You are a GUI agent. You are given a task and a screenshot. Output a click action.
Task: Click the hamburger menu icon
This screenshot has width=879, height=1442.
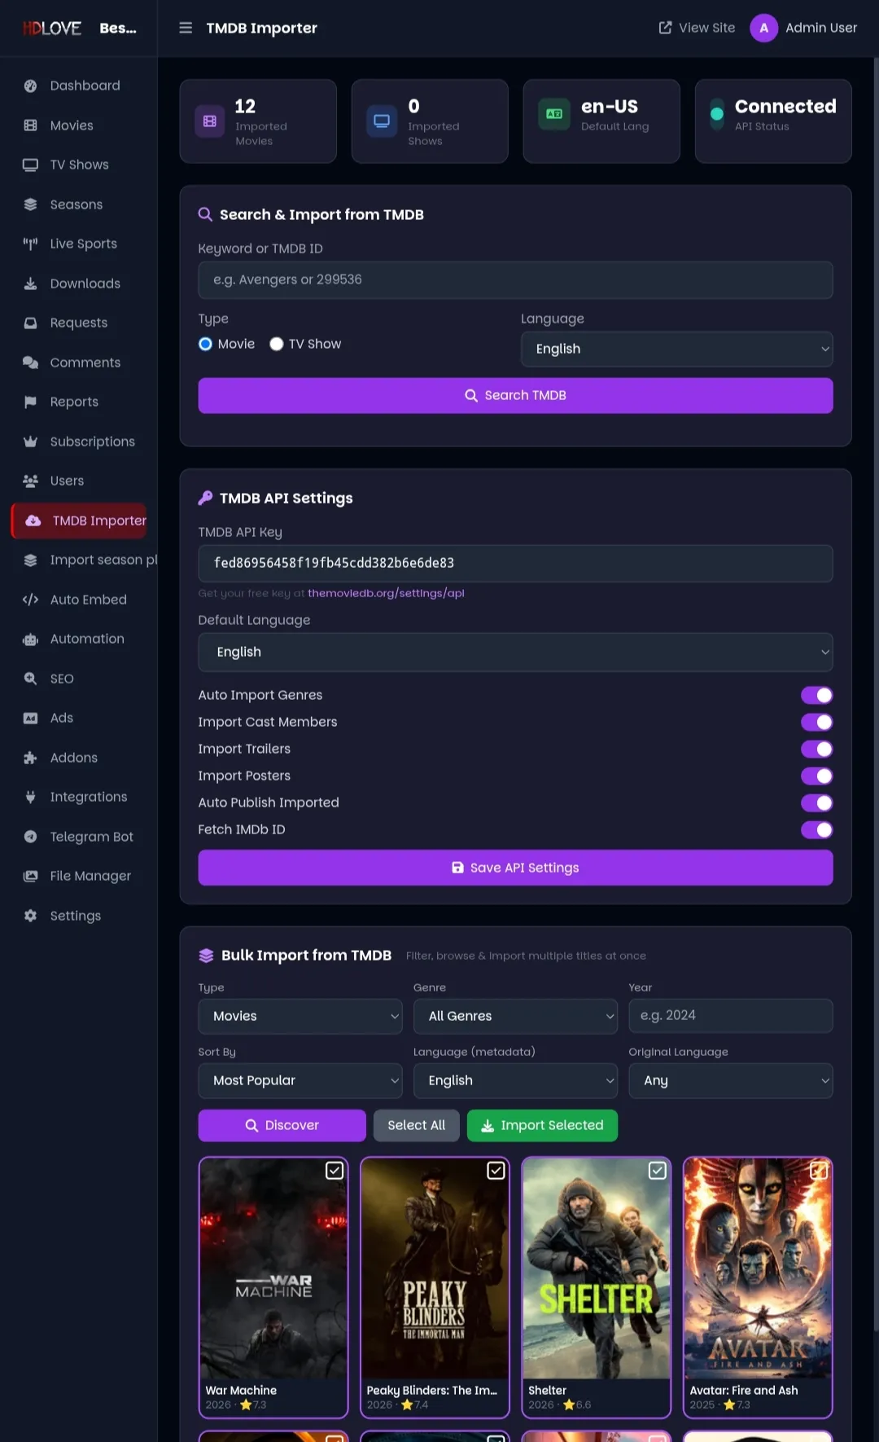pyautogui.click(x=186, y=28)
